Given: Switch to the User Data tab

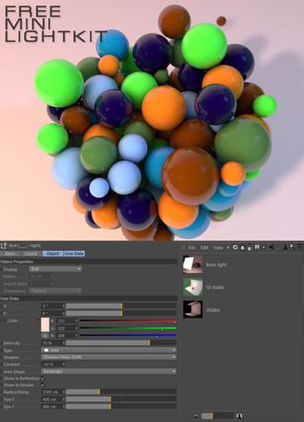Looking at the screenshot, I should [74, 253].
